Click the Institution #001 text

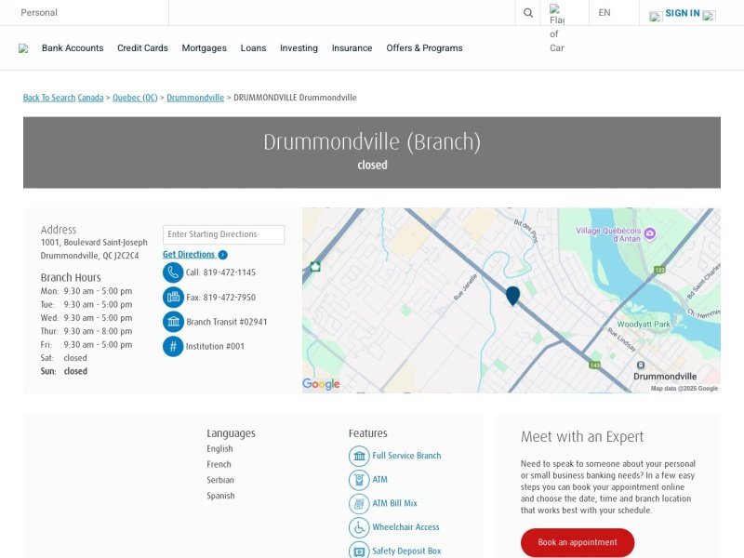click(215, 346)
